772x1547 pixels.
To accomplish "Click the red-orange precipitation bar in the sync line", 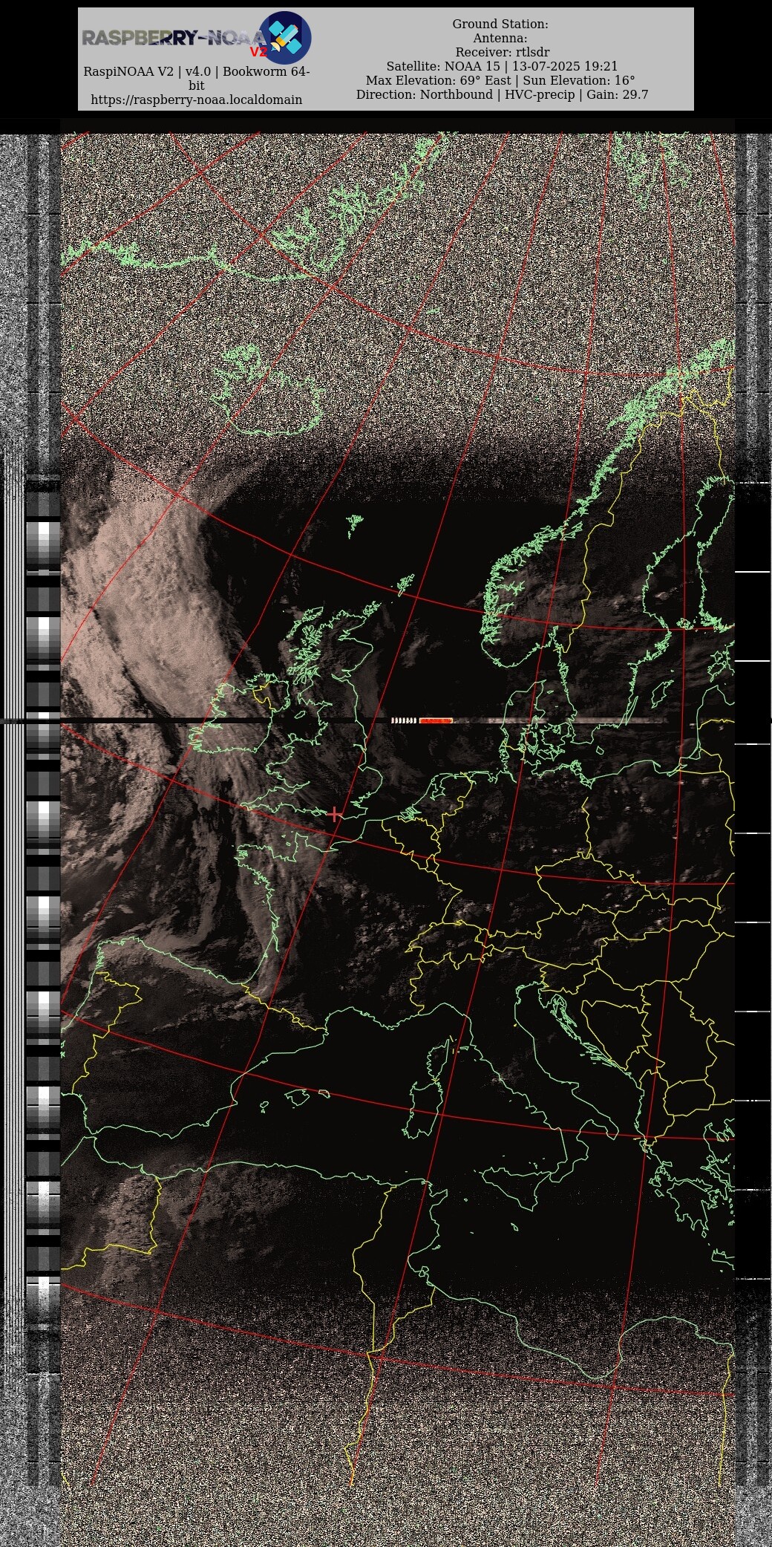I will tap(436, 720).
